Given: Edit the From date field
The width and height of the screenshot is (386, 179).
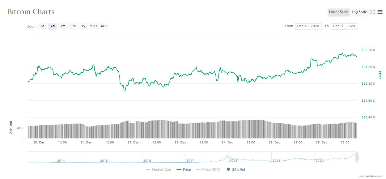Looking at the screenshot, I should 308,26.
